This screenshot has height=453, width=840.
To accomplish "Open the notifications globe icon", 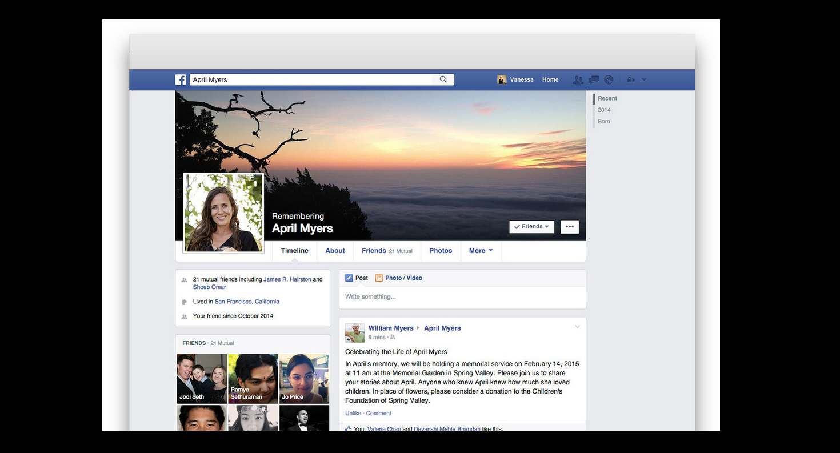I will pos(609,80).
